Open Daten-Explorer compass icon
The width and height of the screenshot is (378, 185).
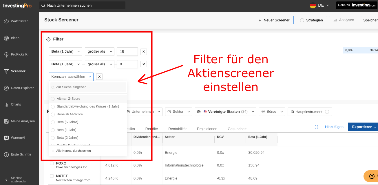[6, 88]
